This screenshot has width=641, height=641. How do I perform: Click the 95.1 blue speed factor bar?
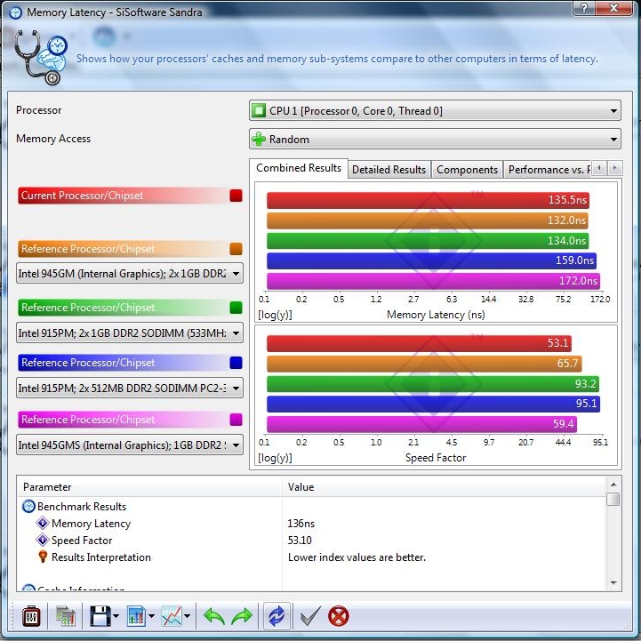(433, 404)
